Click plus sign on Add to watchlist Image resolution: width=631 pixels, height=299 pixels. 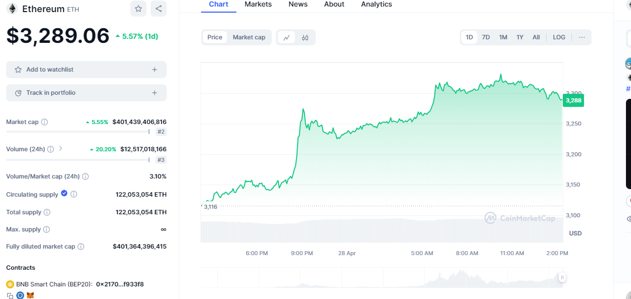(155, 70)
